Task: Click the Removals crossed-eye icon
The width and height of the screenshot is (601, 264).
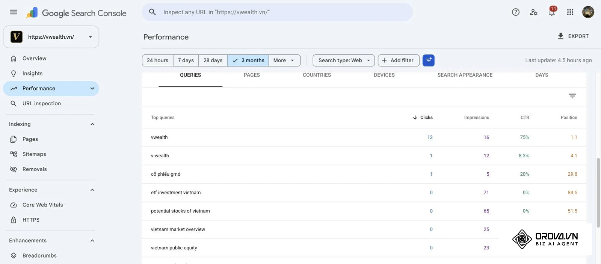Action: [14, 169]
